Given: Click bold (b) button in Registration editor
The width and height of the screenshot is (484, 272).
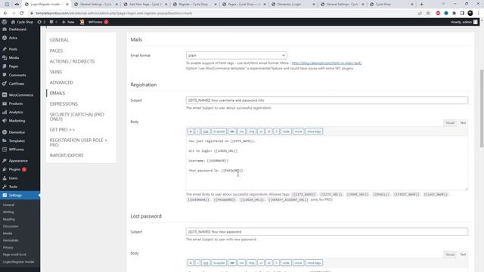Looking at the screenshot, I should (191, 131).
